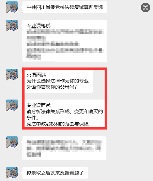The height and width of the screenshot is (181, 153).
Task: Click avatar beside the blurred three-line message
Action: tap(12, 142)
